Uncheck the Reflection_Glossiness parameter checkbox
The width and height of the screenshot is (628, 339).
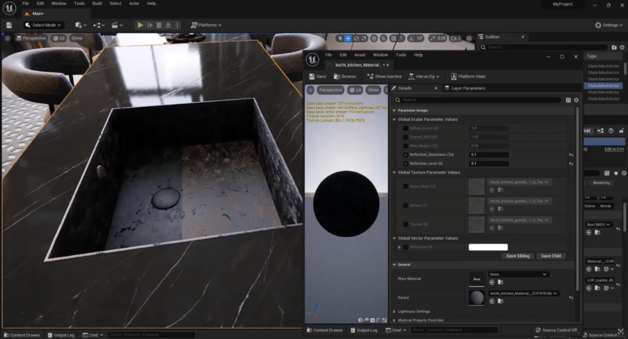[405, 154]
